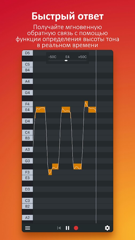Open the settings gear icon
Screen dimensions: 135x240
(x=107, y=228)
